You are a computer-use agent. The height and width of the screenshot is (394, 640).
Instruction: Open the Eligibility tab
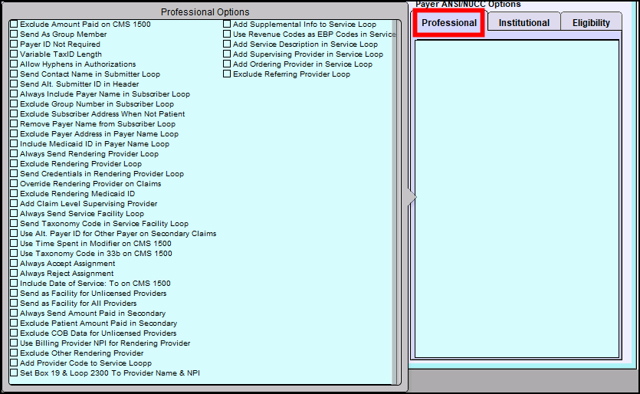click(591, 23)
